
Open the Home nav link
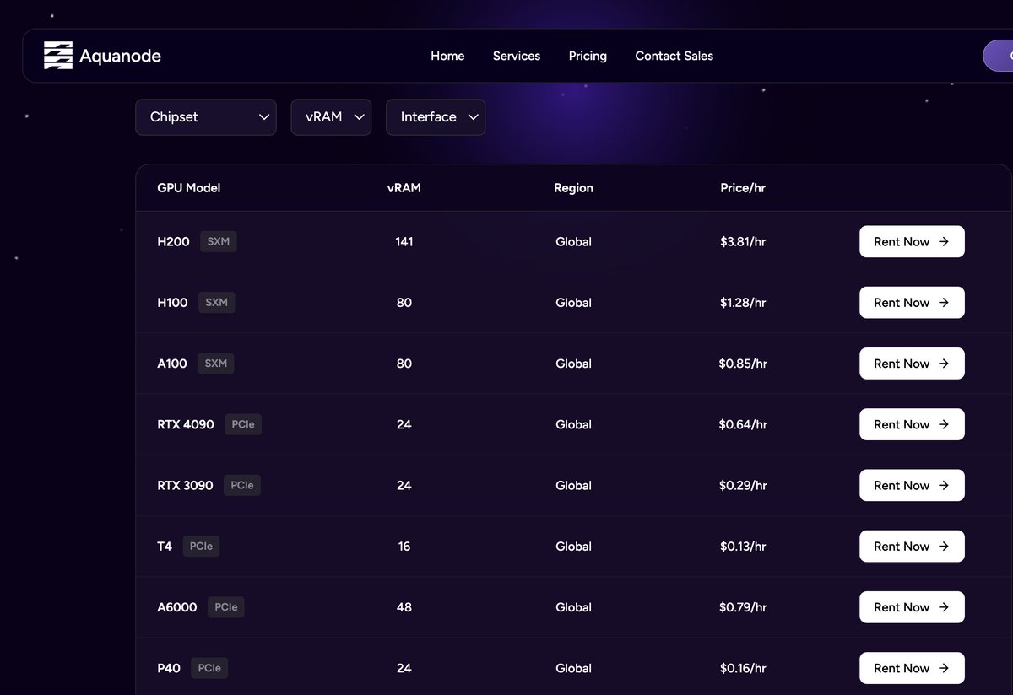point(447,56)
